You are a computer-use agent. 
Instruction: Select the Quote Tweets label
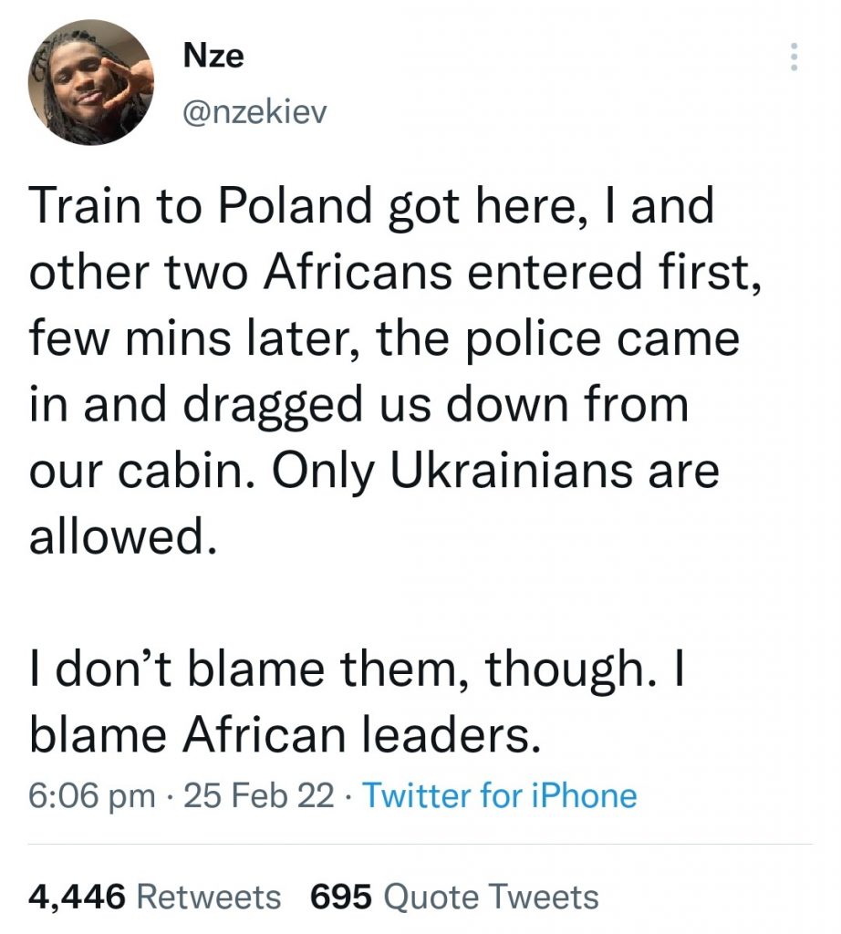492,897
